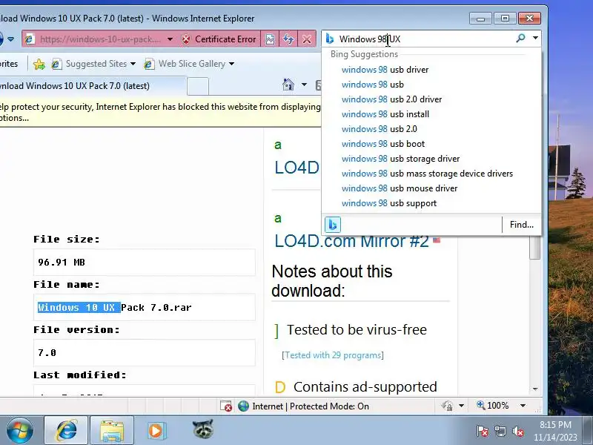Open the Windows Start orb
Screen dimensions: 593x445
(20, 430)
